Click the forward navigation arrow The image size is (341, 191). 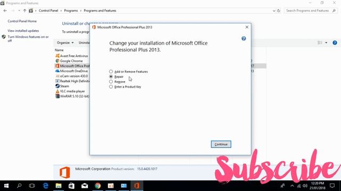click(13, 11)
